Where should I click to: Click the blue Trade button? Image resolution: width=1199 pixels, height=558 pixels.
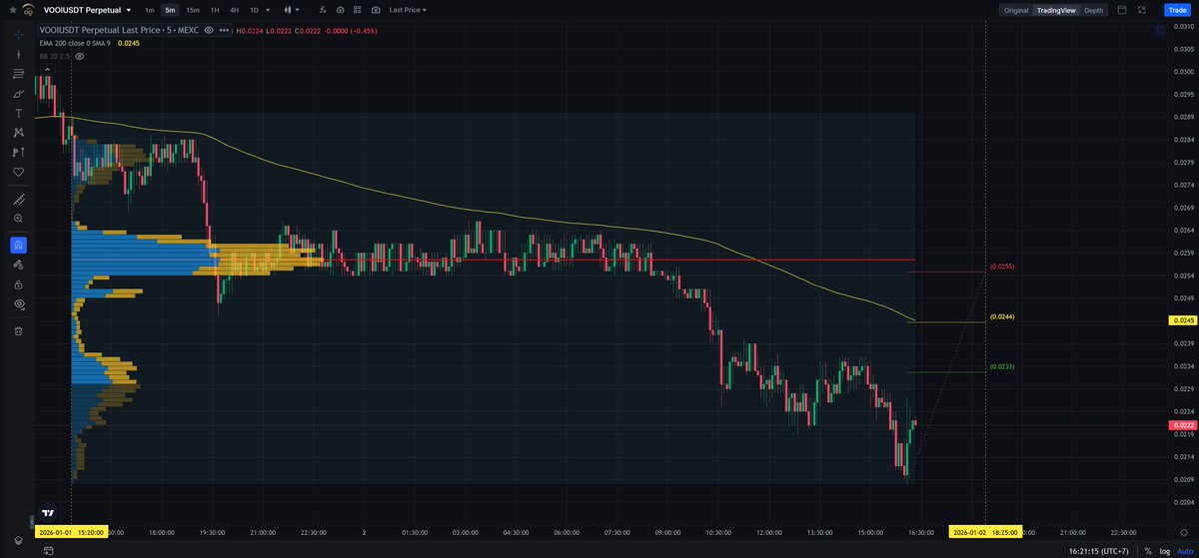pos(1176,10)
